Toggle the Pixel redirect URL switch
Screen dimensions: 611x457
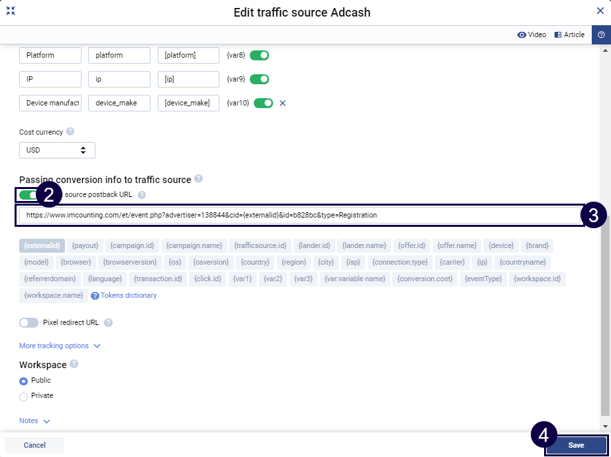point(29,323)
